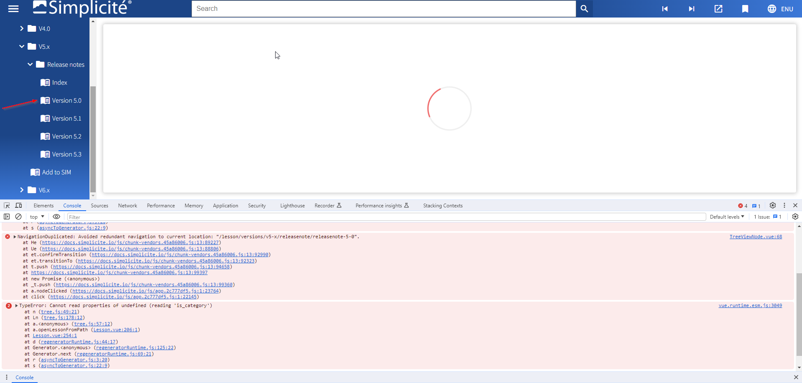Expand the V4.0 folder

coord(22,28)
